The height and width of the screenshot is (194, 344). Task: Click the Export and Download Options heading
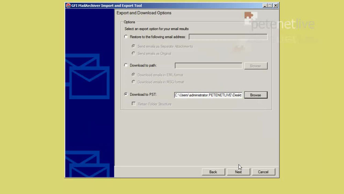tap(144, 13)
